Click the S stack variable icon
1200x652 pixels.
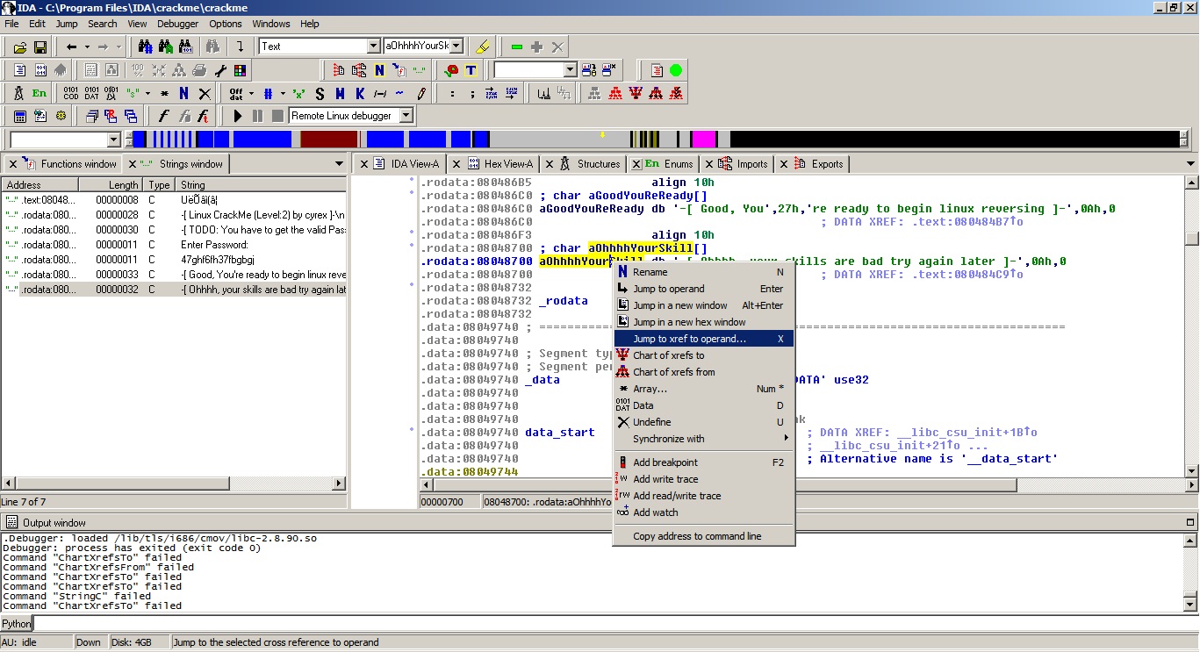[x=320, y=93]
